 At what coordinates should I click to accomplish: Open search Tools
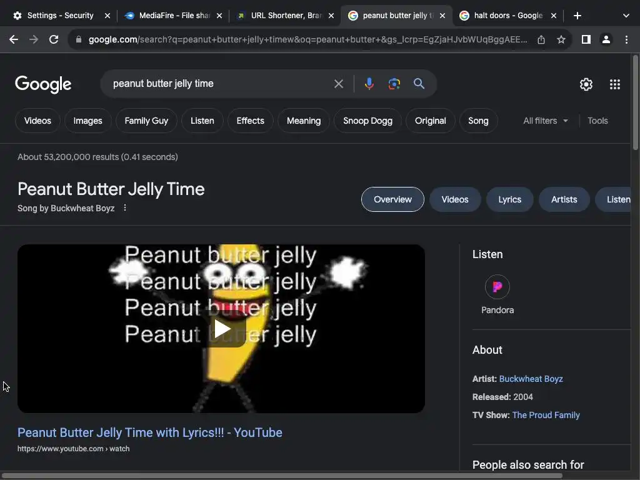[597, 121]
